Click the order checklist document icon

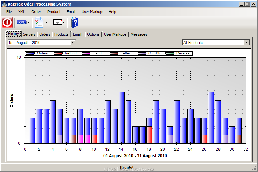[x=39, y=22]
